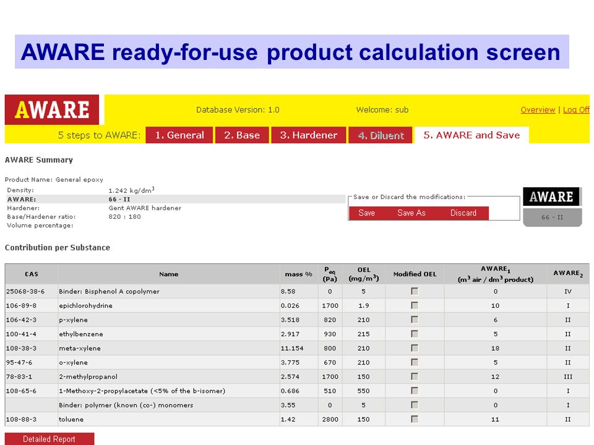Click OEL value 1.9 for epichlorohydrine

[x=363, y=305]
